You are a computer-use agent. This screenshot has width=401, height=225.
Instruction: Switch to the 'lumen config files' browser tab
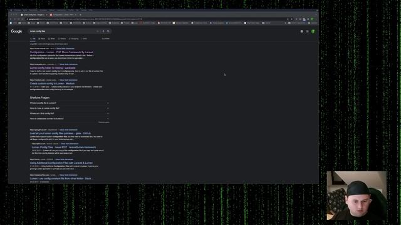coord(34,15)
